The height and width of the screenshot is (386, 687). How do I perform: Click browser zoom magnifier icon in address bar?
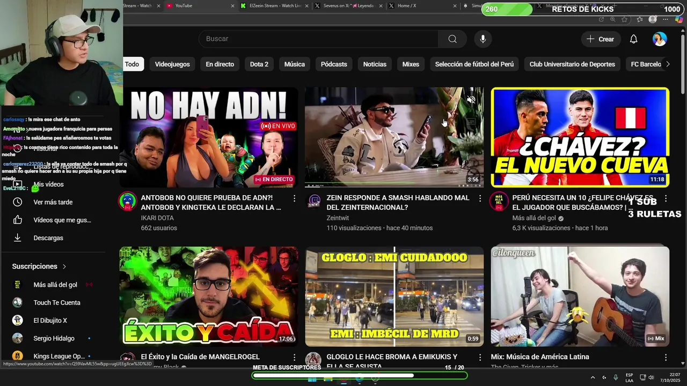pos(612,19)
